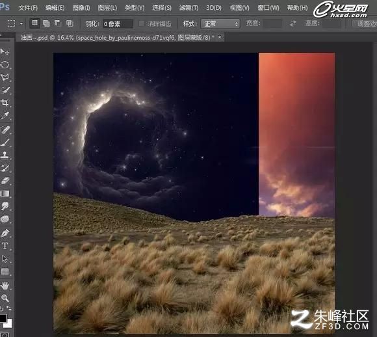
Task: Select the Eyedropper tool
Action: (x=5, y=116)
